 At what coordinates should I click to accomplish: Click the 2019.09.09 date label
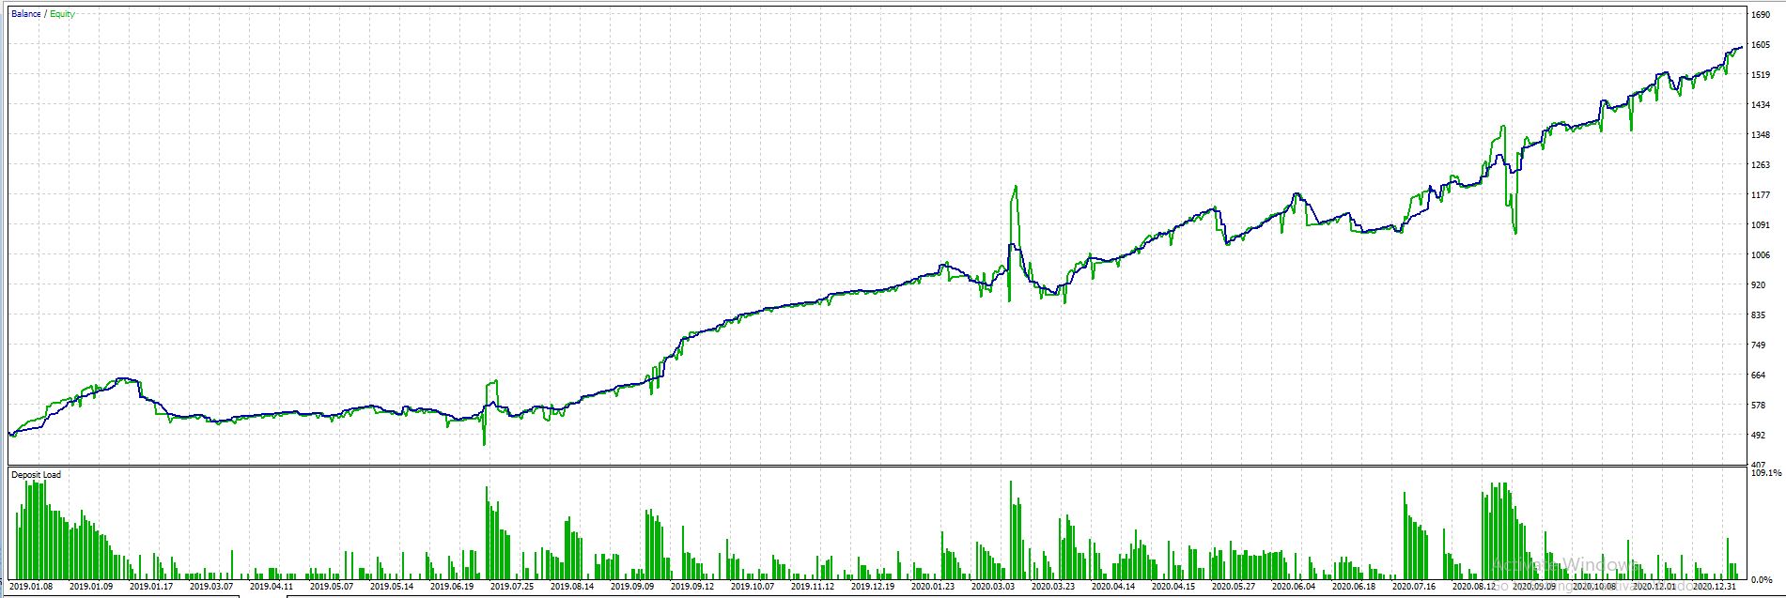click(x=631, y=587)
